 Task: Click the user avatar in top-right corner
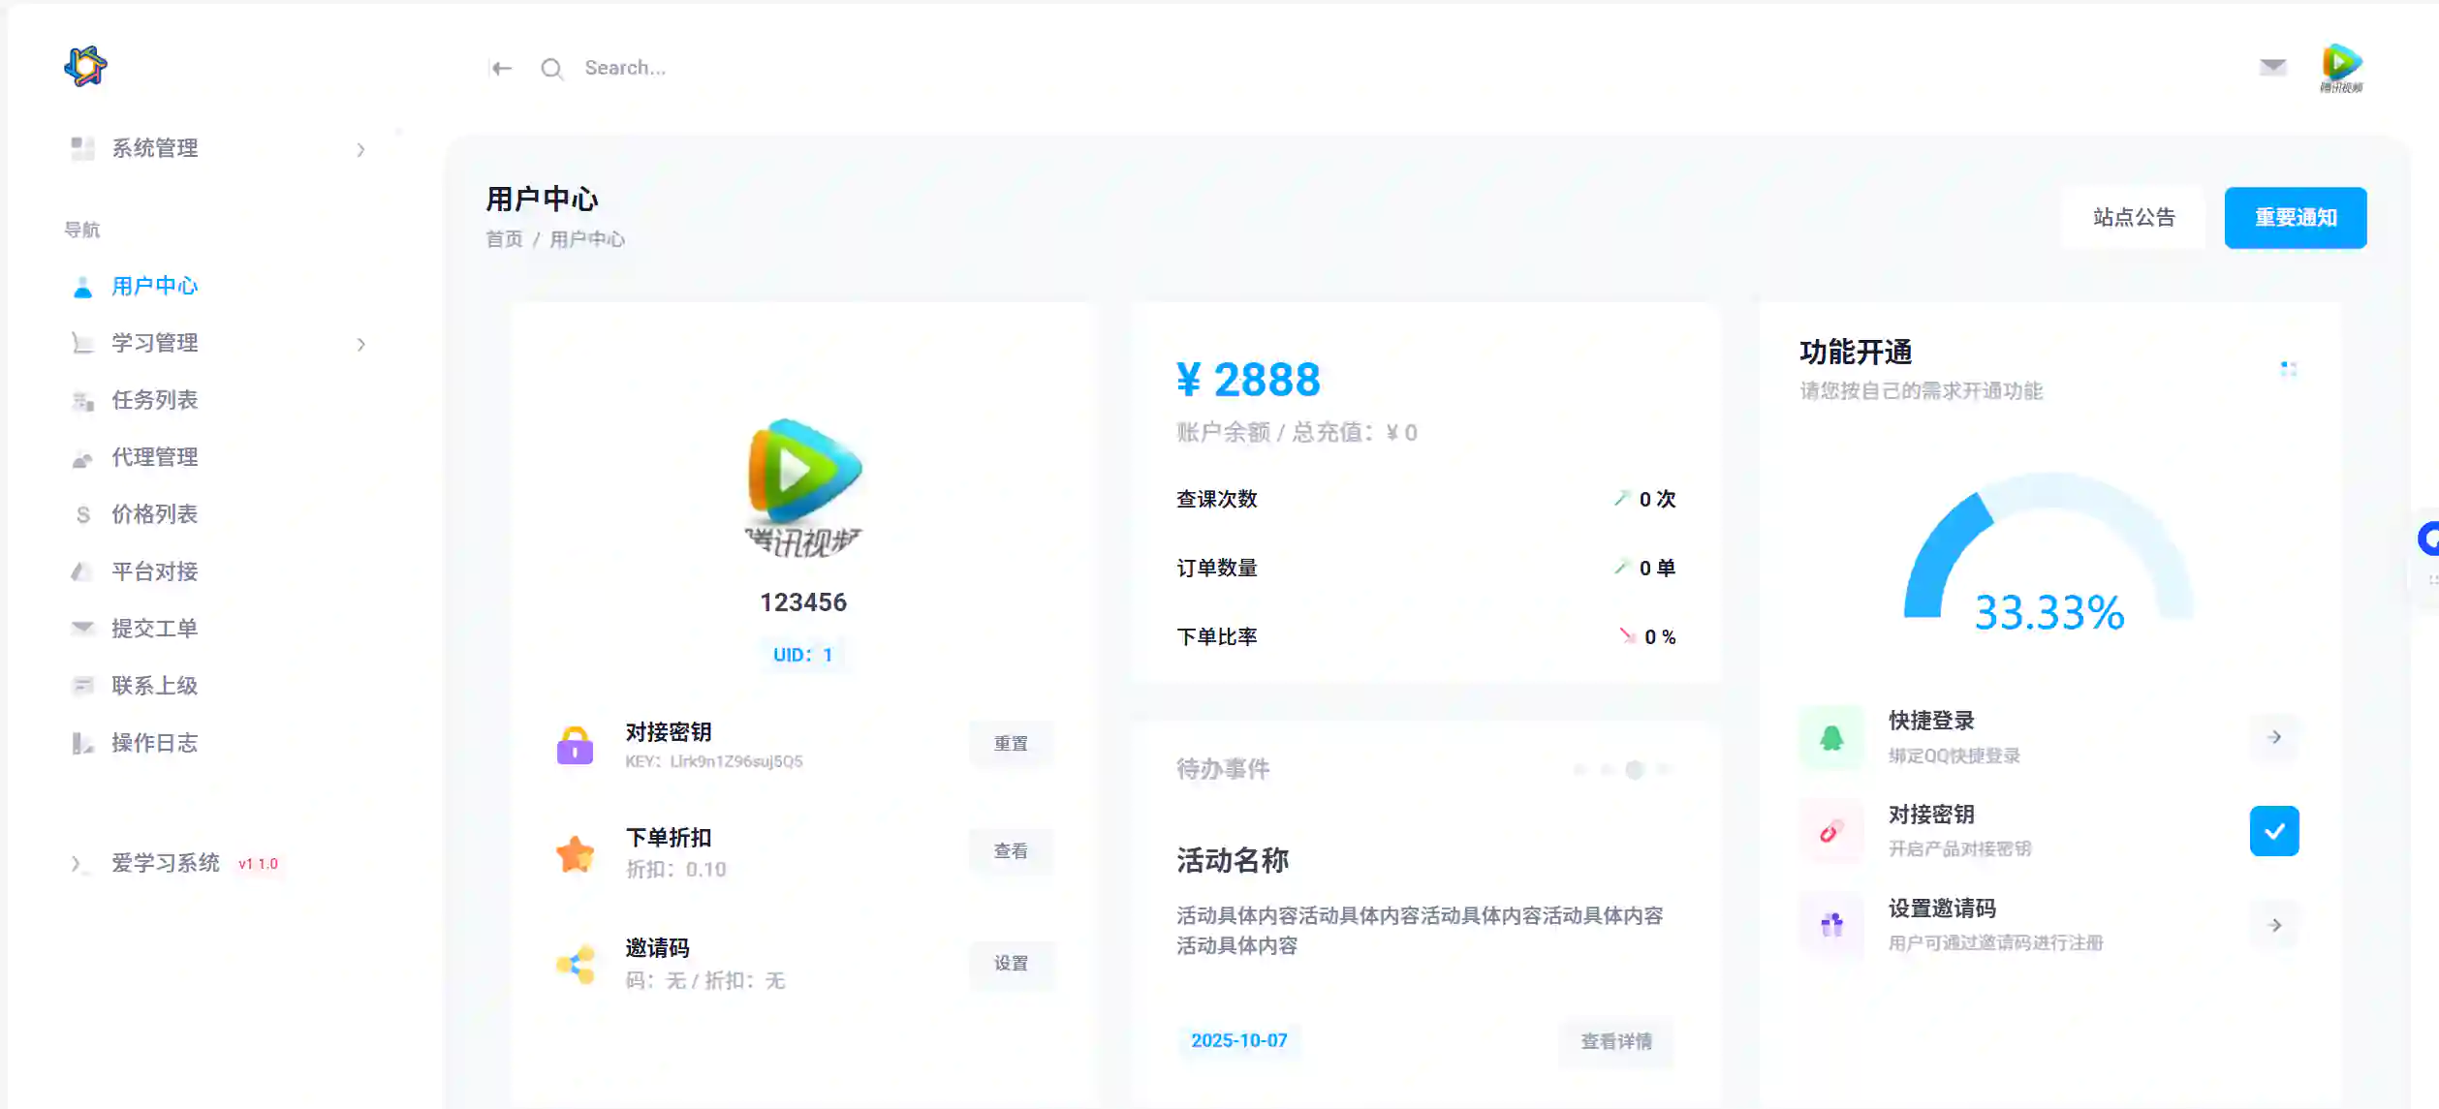click(2341, 66)
